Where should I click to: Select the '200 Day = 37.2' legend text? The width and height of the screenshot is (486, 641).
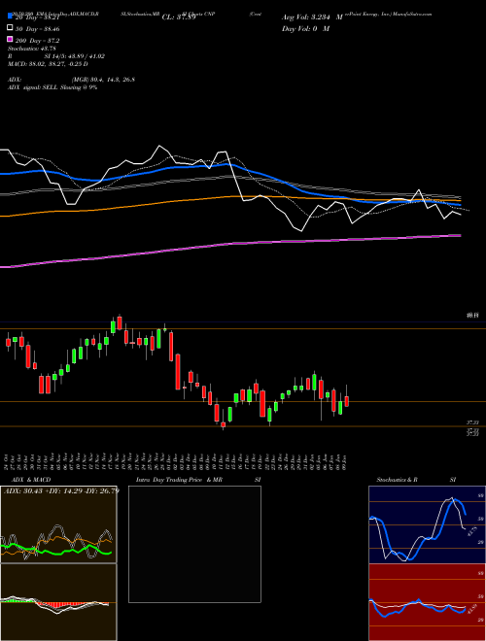coord(37,41)
